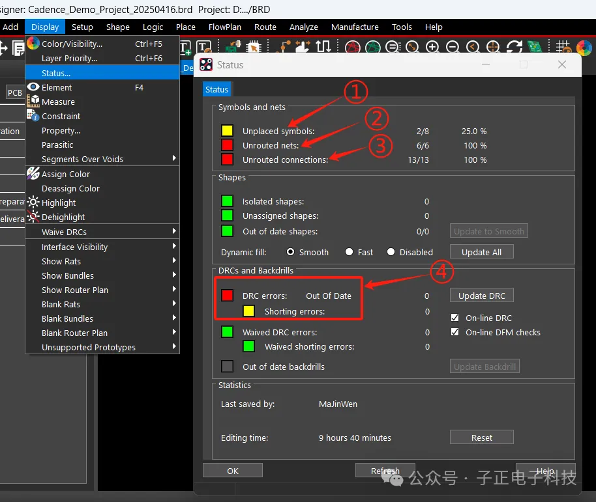Select the Add Connect routing icon
The image size is (596, 502).
click(x=285, y=47)
